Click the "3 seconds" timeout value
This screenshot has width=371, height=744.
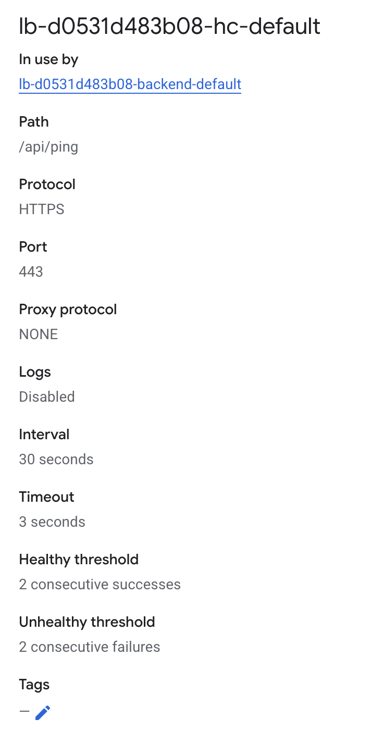[x=52, y=522]
